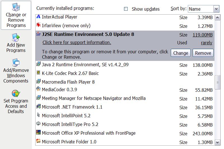Image resolution: width=224 pixels, height=149 pixels.
Task: Click the Microsoft IntelliPoint mouse pointer icon
Action: (x=38, y=115)
